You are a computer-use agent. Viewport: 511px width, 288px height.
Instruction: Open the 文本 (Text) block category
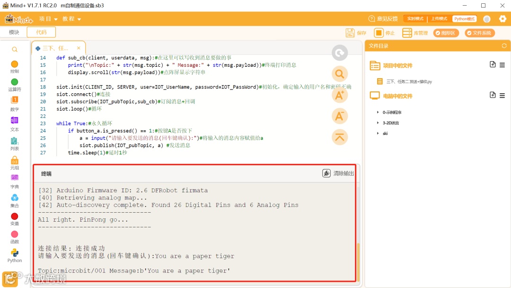(14, 120)
